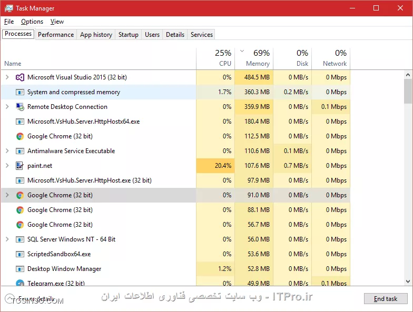Click the 53.6 MB memory value
This screenshot has width=413, height=312.
tap(259, 254)
